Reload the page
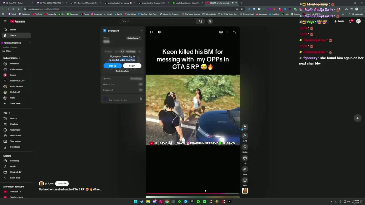This screenshot has height=205, width=365. pyautogui.click(x=13, y=9)
